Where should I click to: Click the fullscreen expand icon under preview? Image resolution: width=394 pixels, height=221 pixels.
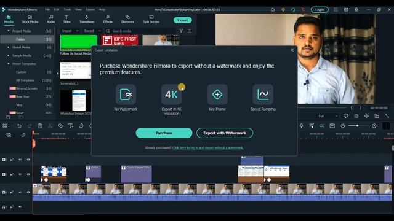(x=387, y=116)
